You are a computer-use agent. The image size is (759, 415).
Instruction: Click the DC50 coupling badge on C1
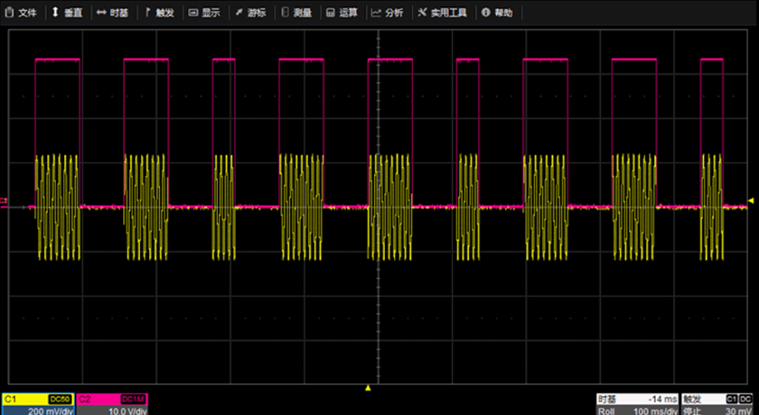coord(60,398)
